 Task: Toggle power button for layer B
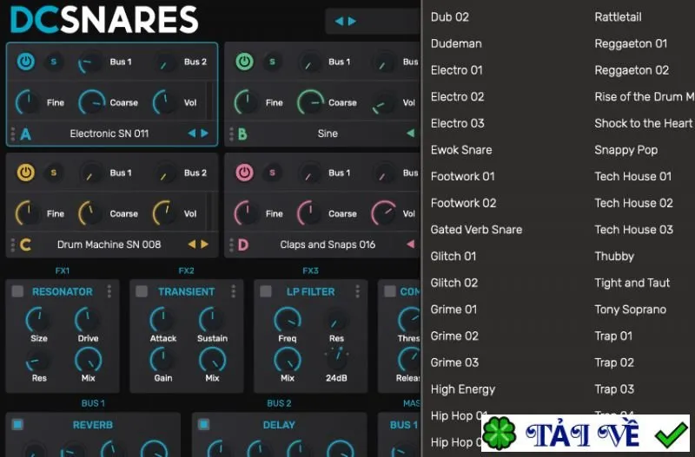(244, 62)
